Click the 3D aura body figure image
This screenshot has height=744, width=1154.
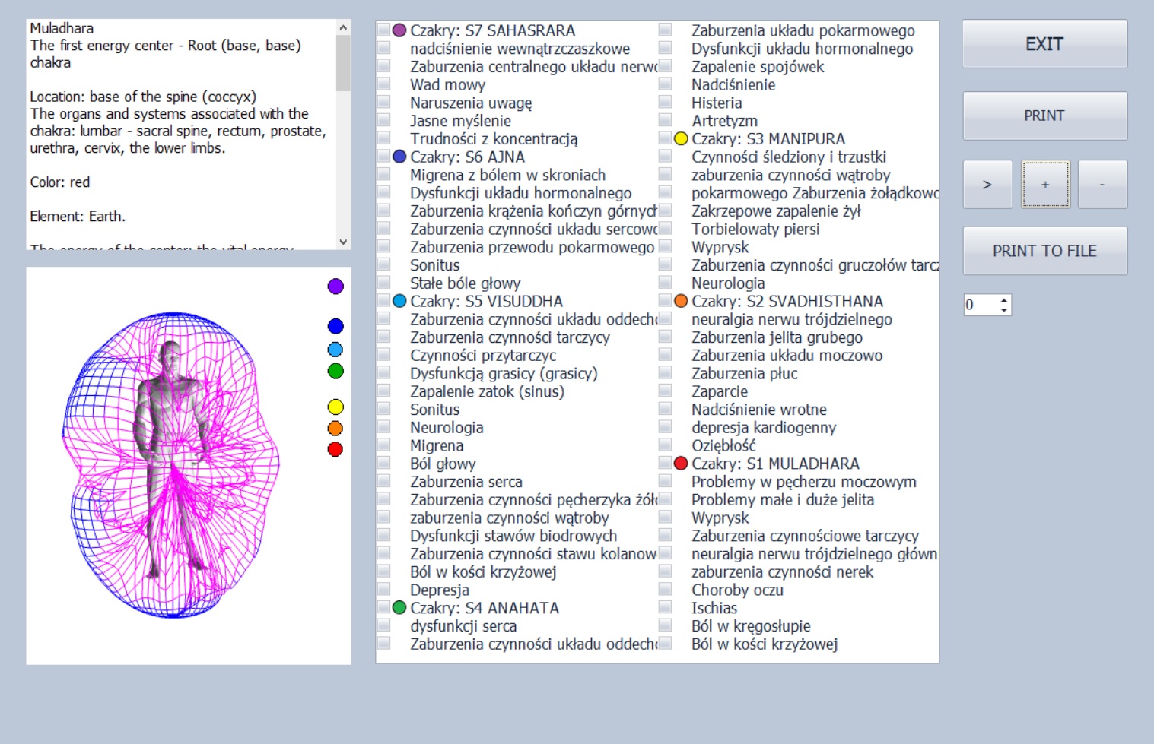click(x=171, y=465)
